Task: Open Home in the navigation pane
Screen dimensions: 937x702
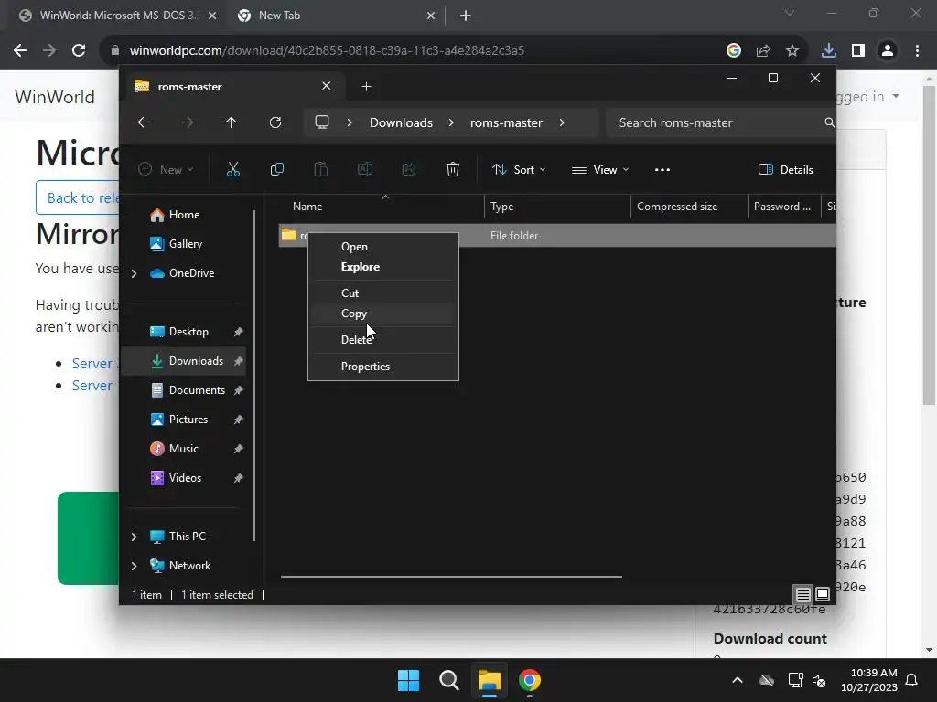Action: 184,215
